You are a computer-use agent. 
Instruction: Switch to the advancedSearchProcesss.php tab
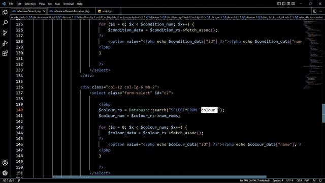72,11
